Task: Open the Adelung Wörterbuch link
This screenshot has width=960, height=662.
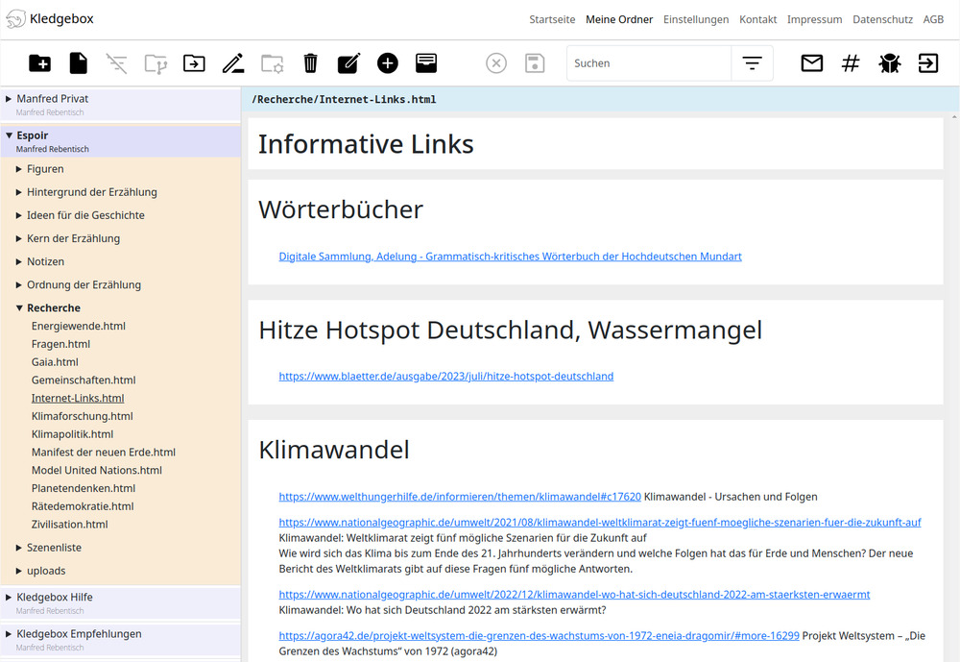Action: (x=510, y=257)
